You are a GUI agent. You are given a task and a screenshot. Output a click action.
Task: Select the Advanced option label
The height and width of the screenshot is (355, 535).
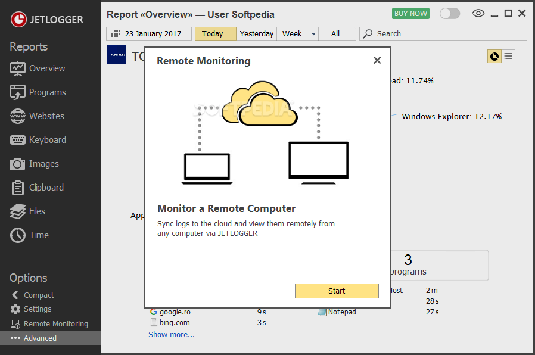point(41,338)
